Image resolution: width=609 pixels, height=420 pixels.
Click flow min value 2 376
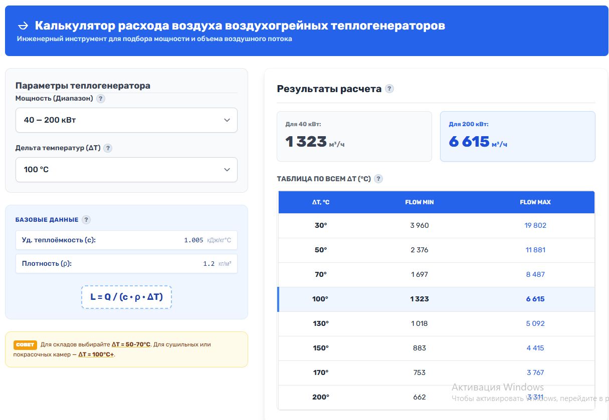coord(420,250)
